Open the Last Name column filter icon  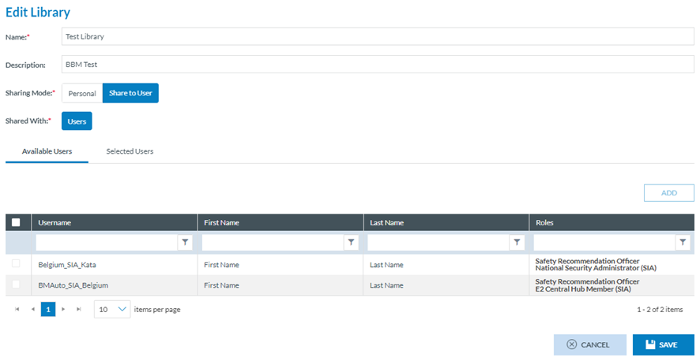517,243
